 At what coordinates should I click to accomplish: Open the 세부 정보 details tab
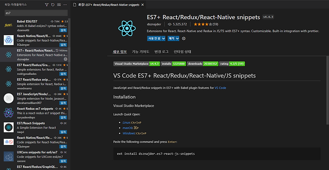point(120,52)
